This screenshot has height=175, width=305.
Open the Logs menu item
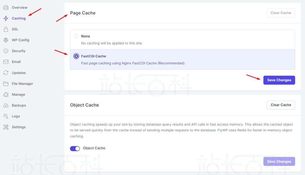coord(16,116)
